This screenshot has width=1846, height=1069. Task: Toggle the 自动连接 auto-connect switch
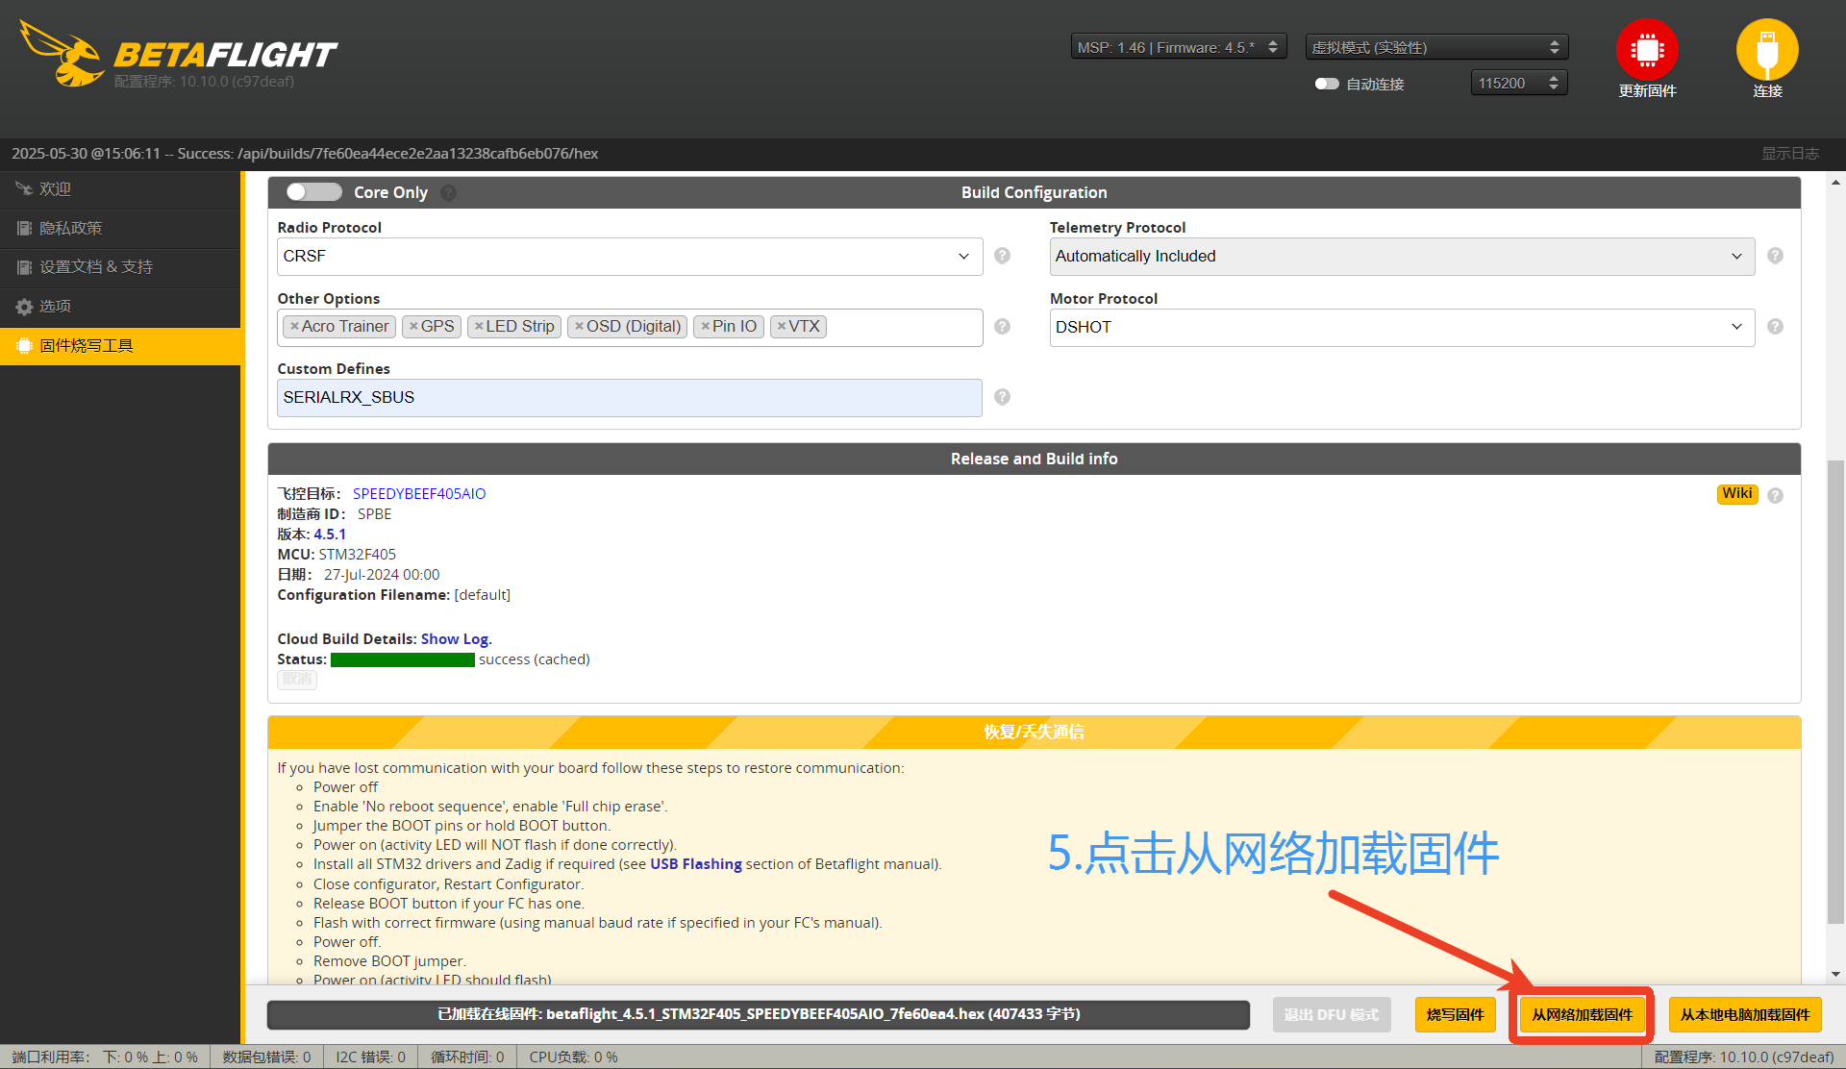pyautogui.click(x=1327, y=84)
